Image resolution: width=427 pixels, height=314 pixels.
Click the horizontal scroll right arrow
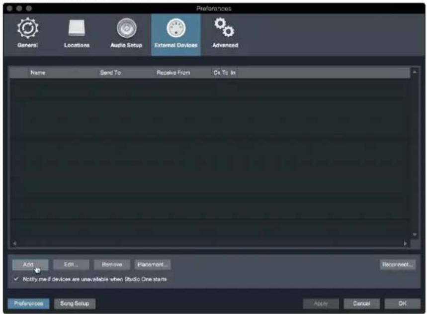click(x=405, y=243)
